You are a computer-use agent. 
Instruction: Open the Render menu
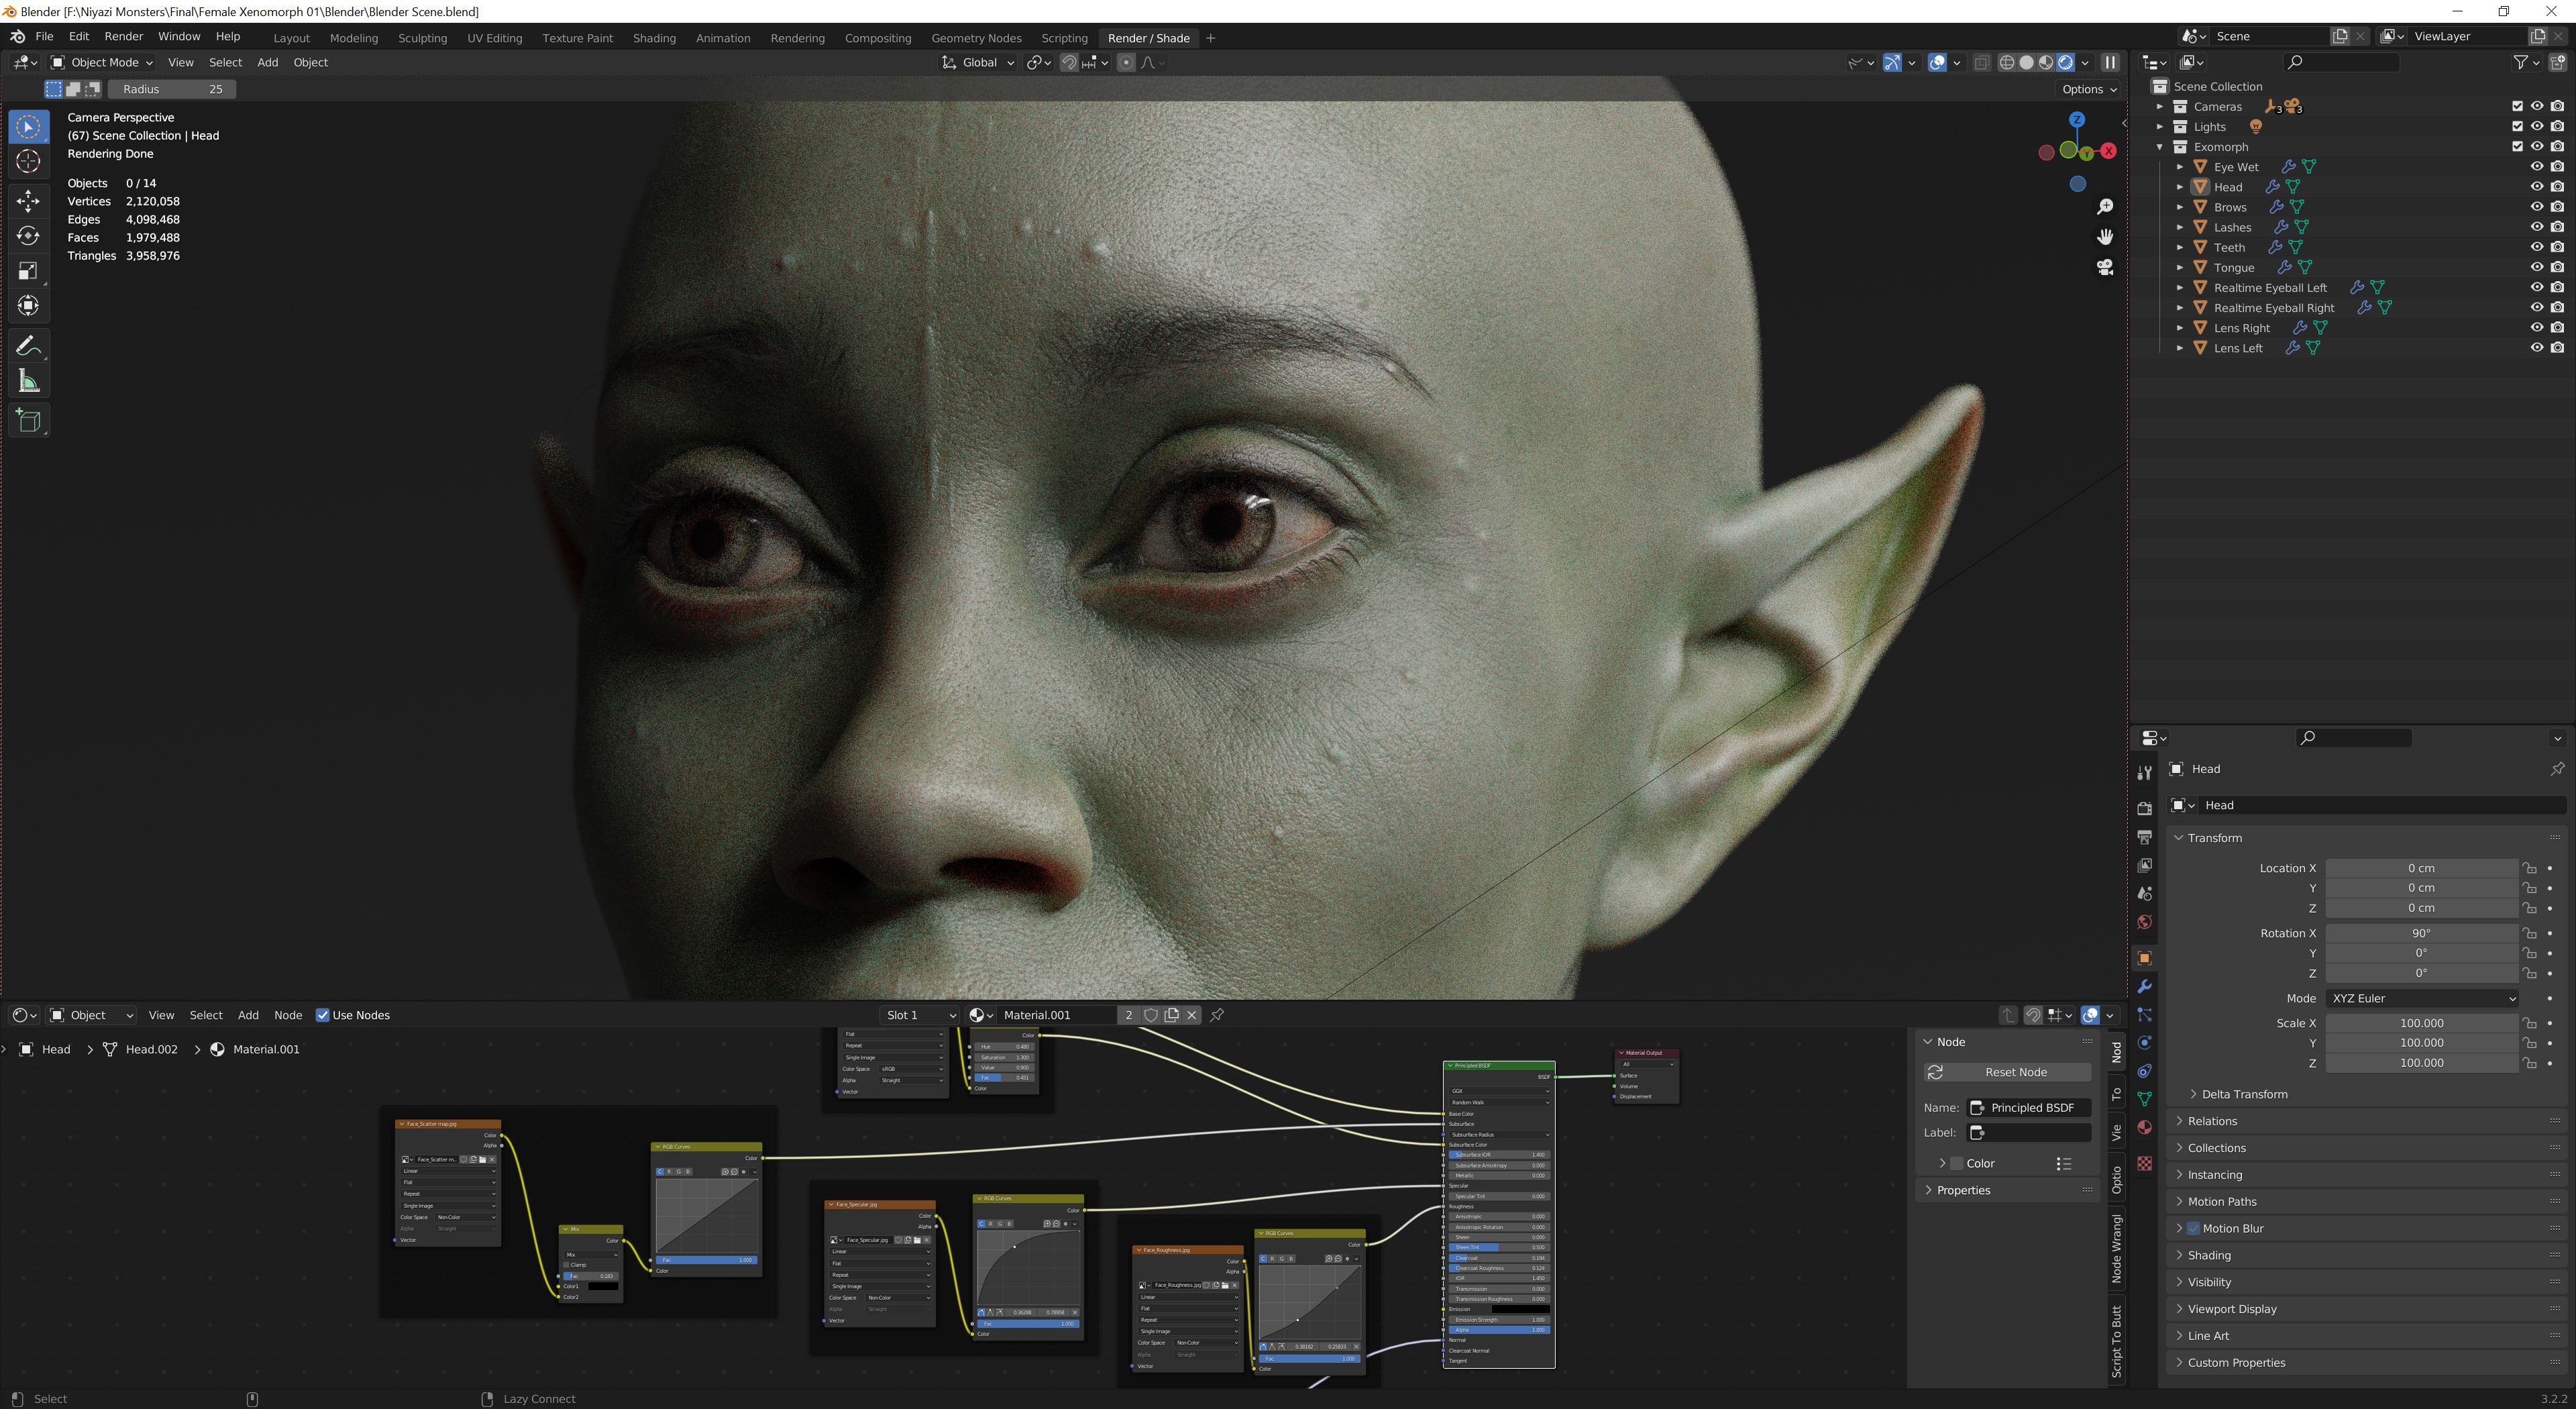coord(123,36)
